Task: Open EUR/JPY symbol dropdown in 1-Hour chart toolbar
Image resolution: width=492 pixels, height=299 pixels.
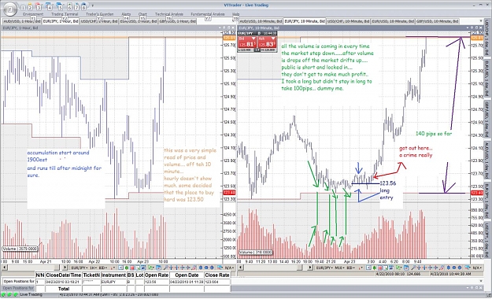Action: pyautogui.click(x=80, y=268)
